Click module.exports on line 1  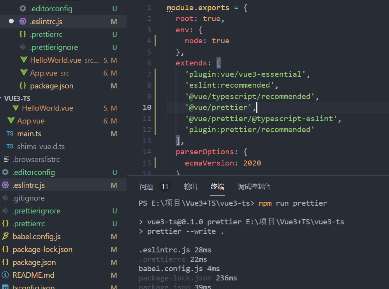point(198,8)
